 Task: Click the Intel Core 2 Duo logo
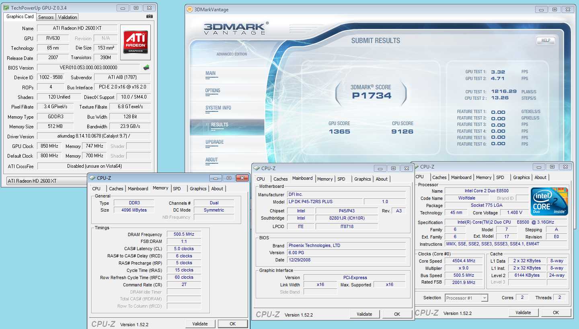coord(549,202)
